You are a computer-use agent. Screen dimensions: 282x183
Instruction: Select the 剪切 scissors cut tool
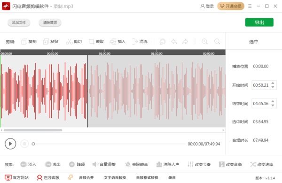point(69,42)
